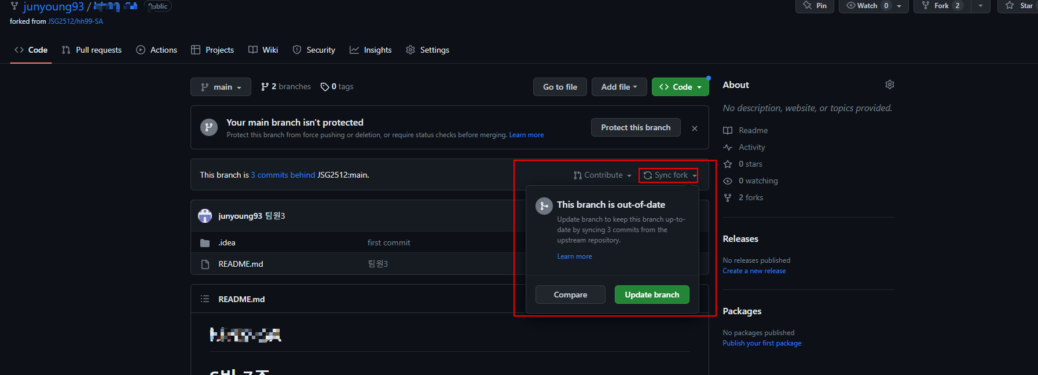Open the Security tab
The width and height of the screenshot is (1038, 375).
314,50
